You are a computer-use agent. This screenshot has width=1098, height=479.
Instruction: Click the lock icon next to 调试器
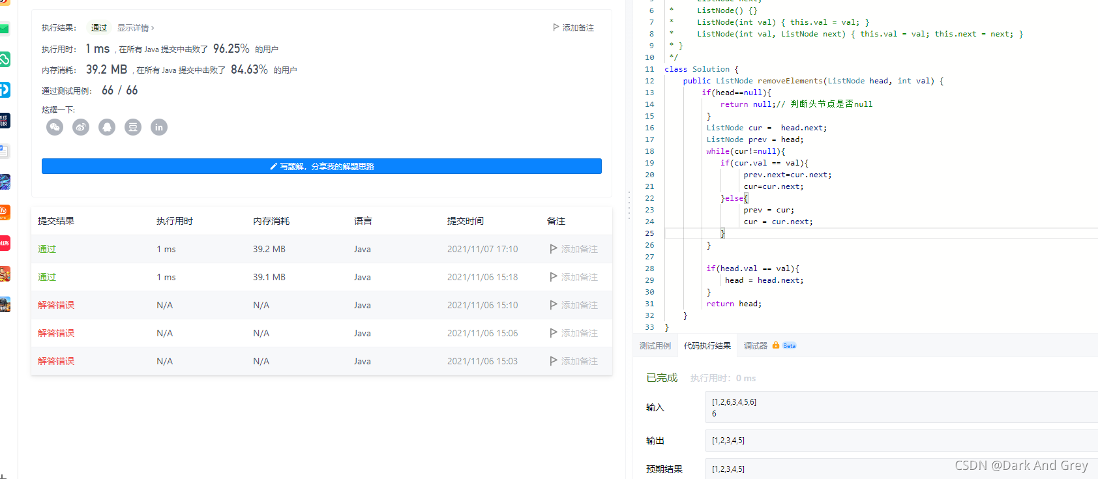(x=776, y=345)
